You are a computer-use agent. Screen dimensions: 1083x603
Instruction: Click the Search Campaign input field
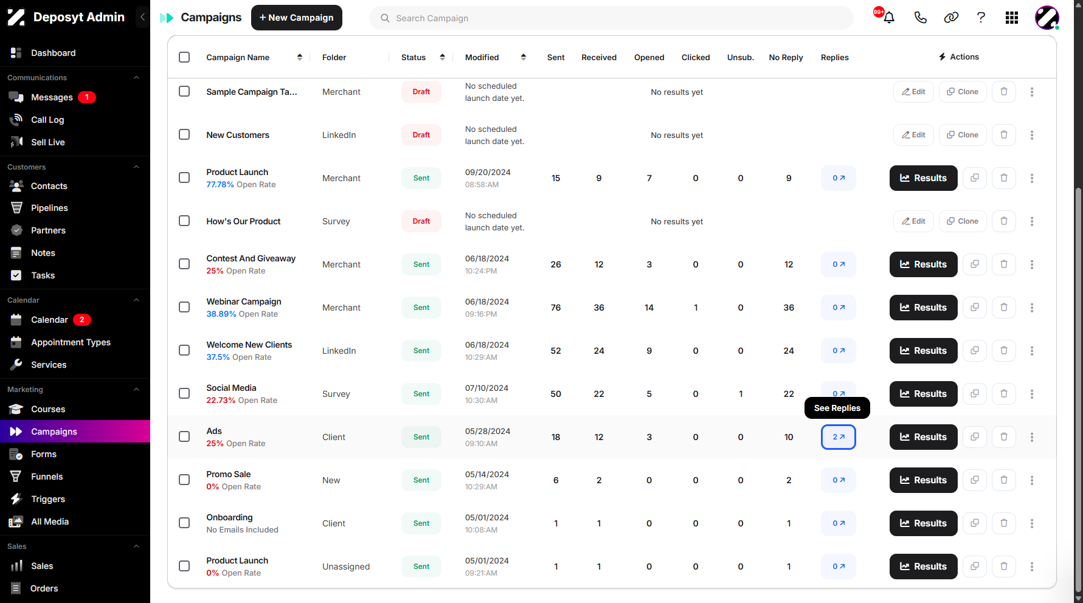coord(611,18)
